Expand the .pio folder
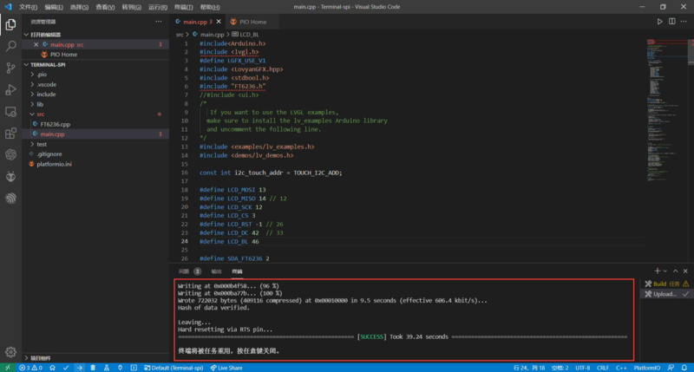Screen dimensions: 694x372 [x=41, y=75]
